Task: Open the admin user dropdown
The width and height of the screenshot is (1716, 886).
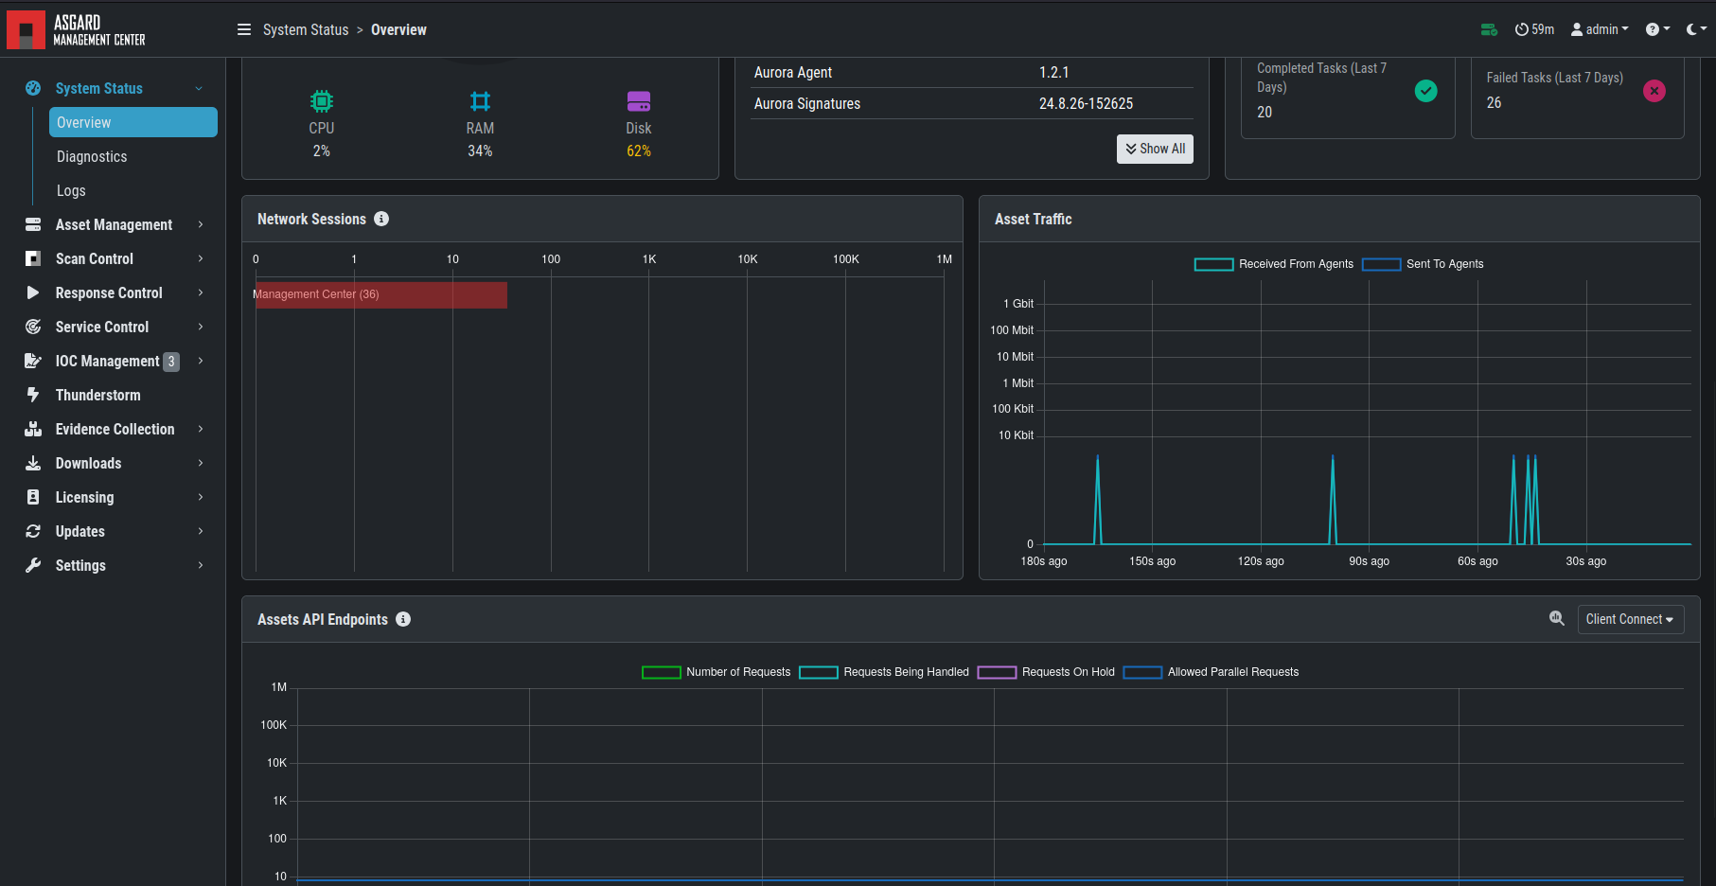Action: pyautogui.click(x=1600, y=29)
